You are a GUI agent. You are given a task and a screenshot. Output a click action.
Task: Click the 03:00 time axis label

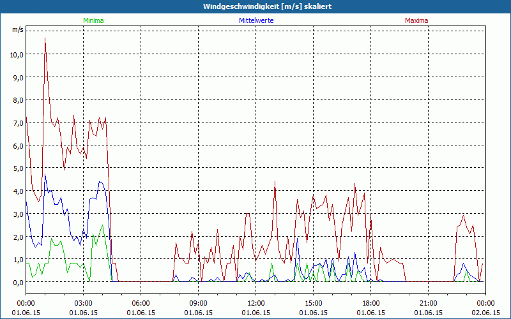[84, 304]
